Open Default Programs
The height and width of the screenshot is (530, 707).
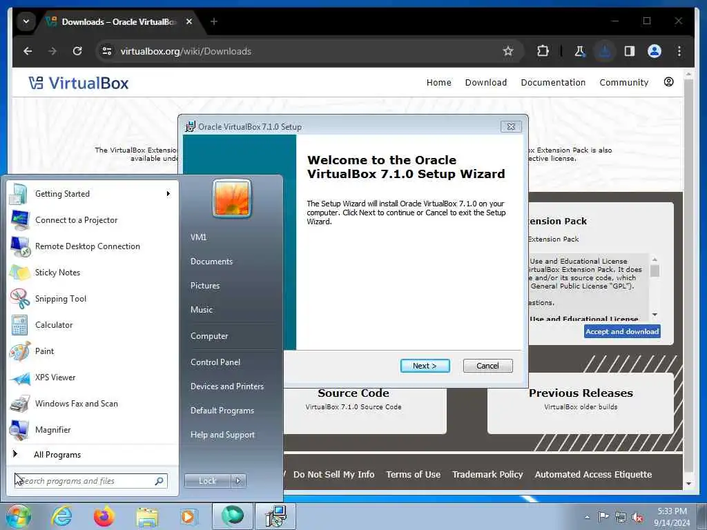(222, 411)
